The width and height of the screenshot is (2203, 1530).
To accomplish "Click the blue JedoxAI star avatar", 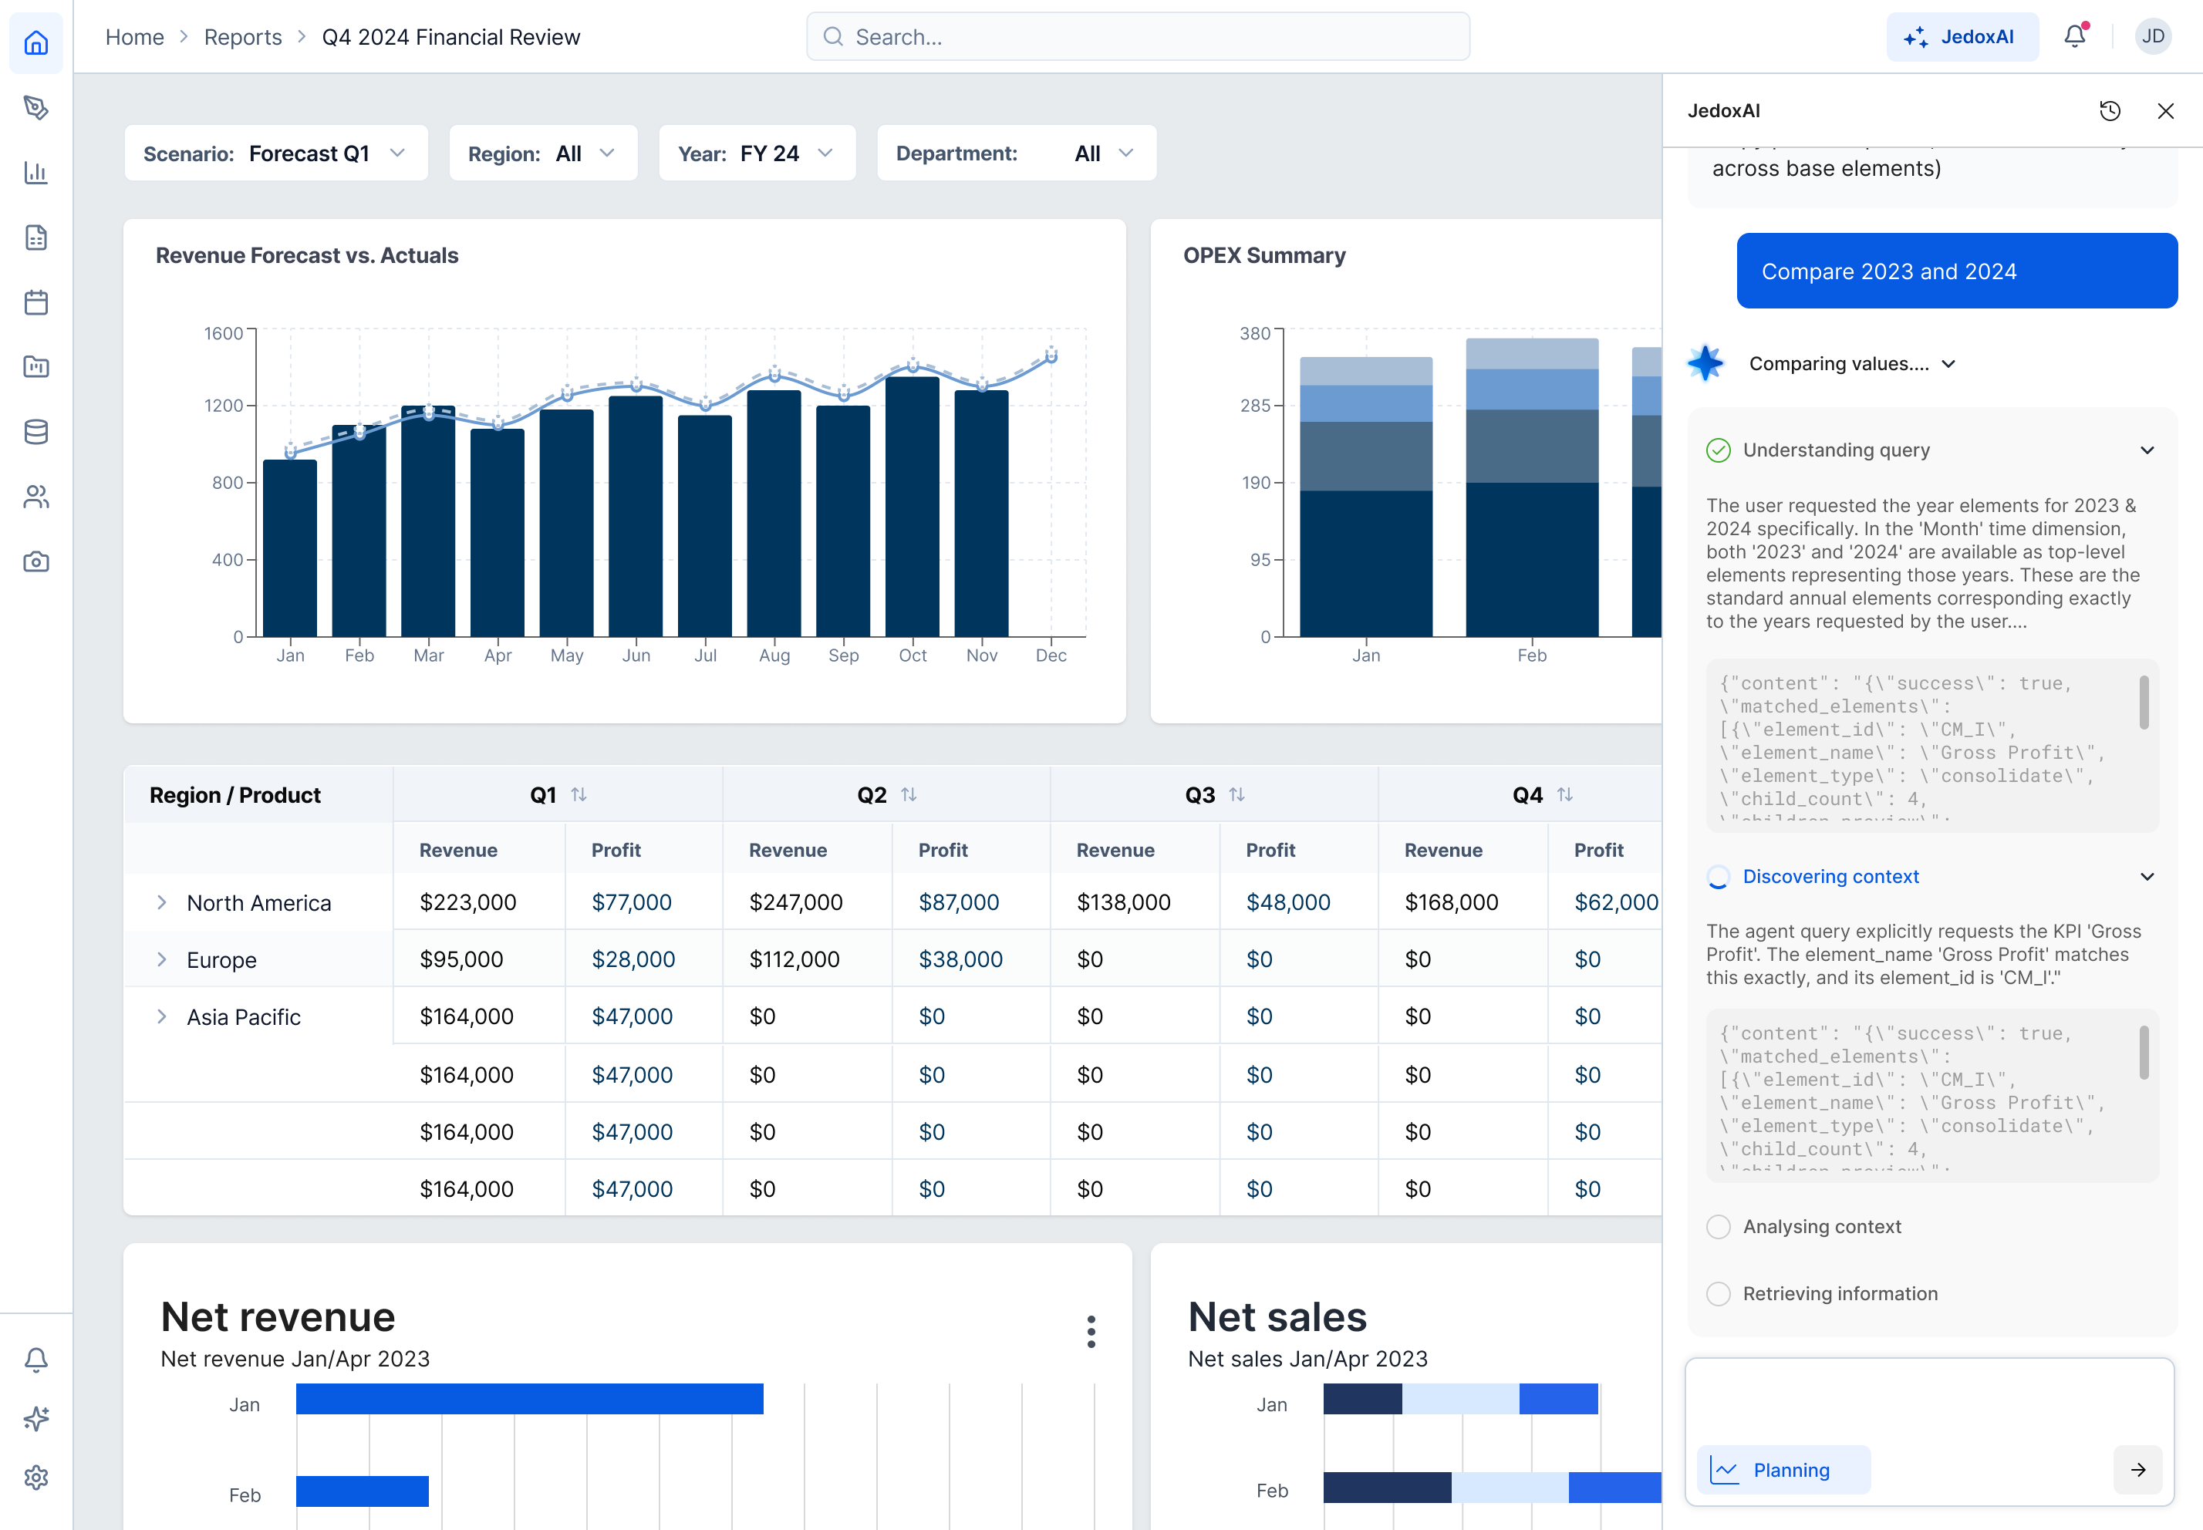I will point(1705,363).
